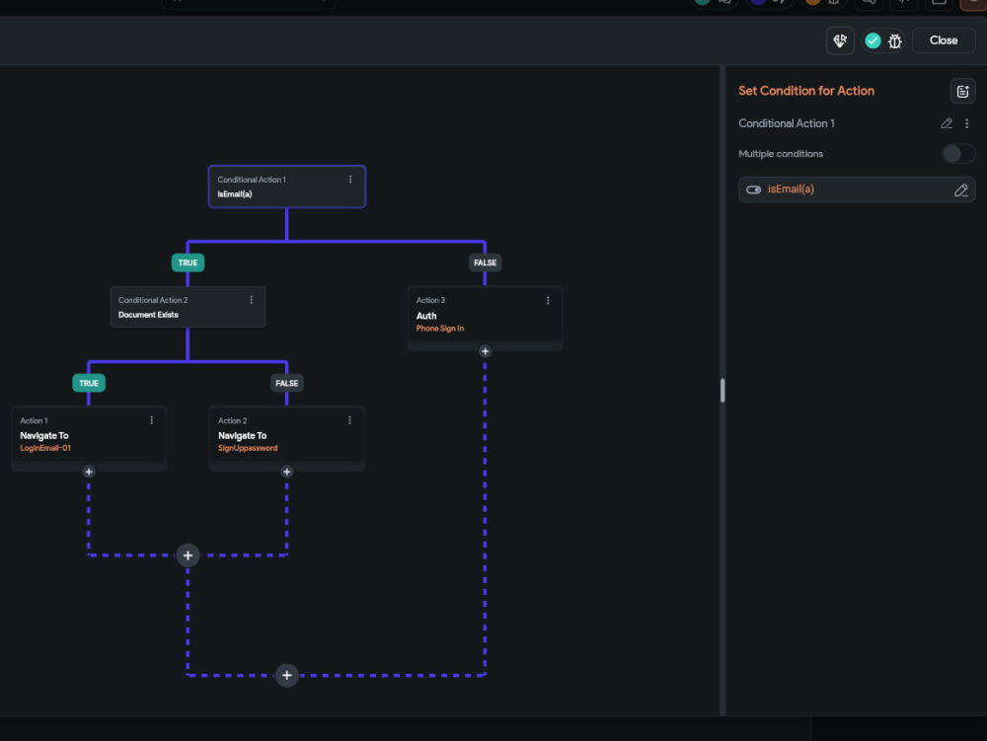This screenshot has height=741, width=987.
Task: Rename Conditional Action 1 with pencil icon
Action: pyautogui.click(x=947, y=123)
